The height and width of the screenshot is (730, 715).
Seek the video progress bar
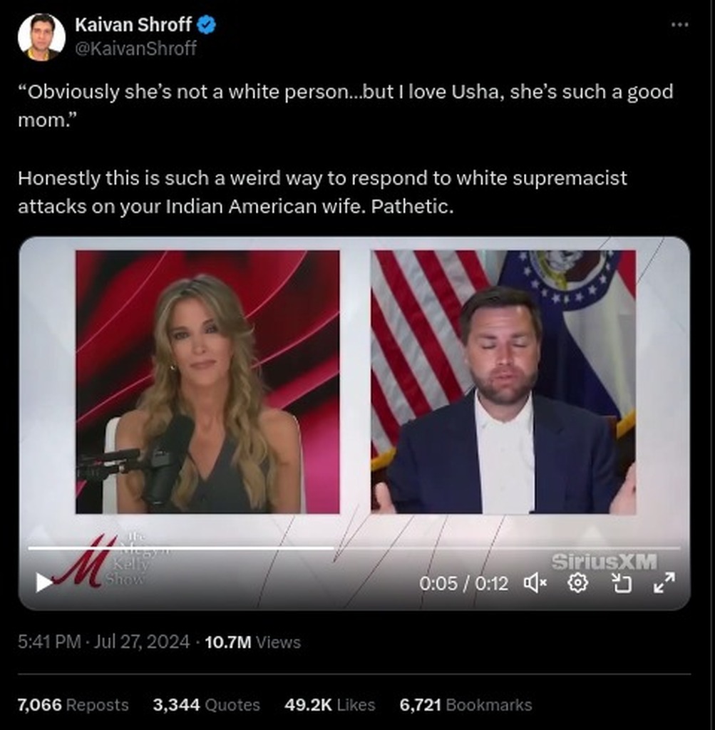[354, 548]
